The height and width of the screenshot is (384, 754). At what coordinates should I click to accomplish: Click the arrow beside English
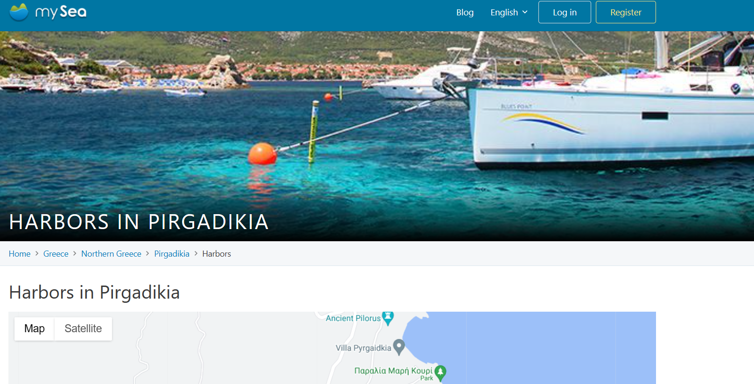point(525,12)
